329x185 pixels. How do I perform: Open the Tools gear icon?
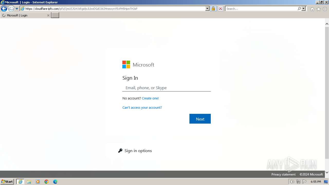[325, 9]
